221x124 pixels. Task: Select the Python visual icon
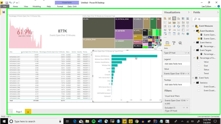183,34
